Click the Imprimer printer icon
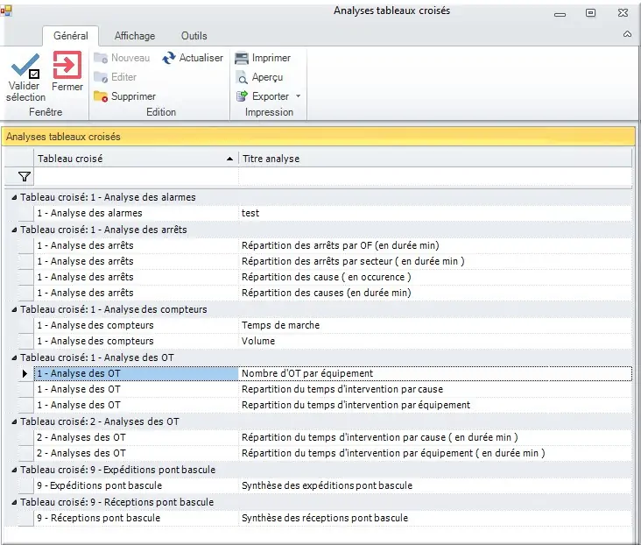Image resolution: width=641 pixels, height=545 pixels. coord(242,59)
